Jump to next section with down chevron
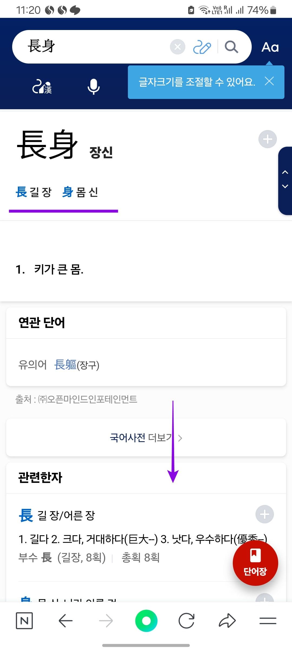The width and height of the screenshot is (292, 651). [285, 186]
